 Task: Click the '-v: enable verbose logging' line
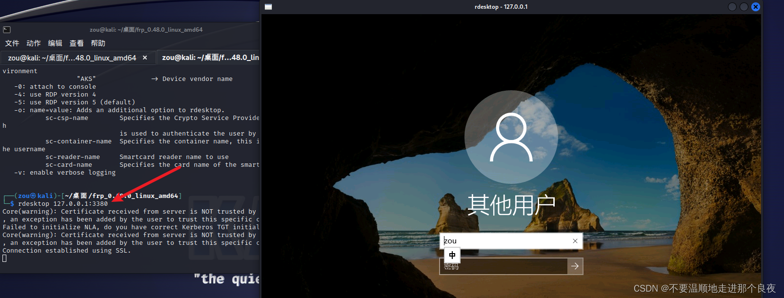click(x=65, y=173)
